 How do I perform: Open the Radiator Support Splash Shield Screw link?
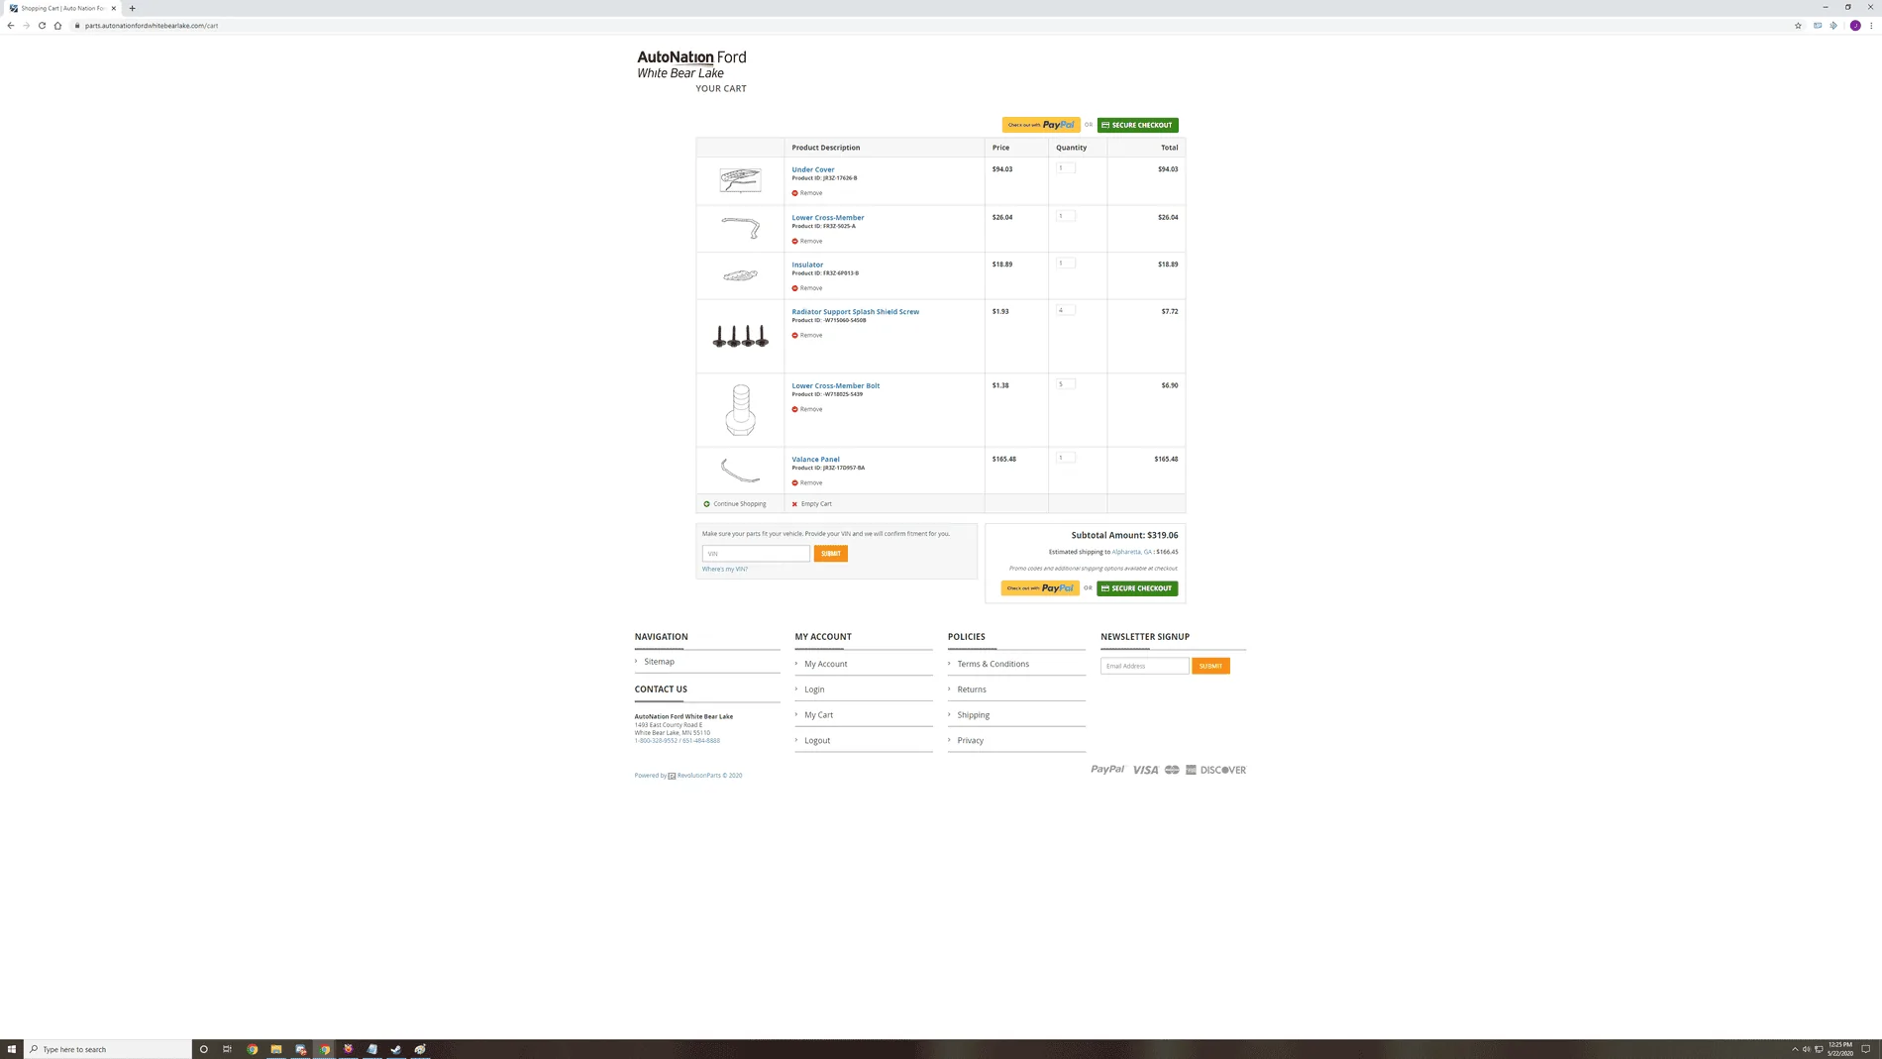coord(855,311)
